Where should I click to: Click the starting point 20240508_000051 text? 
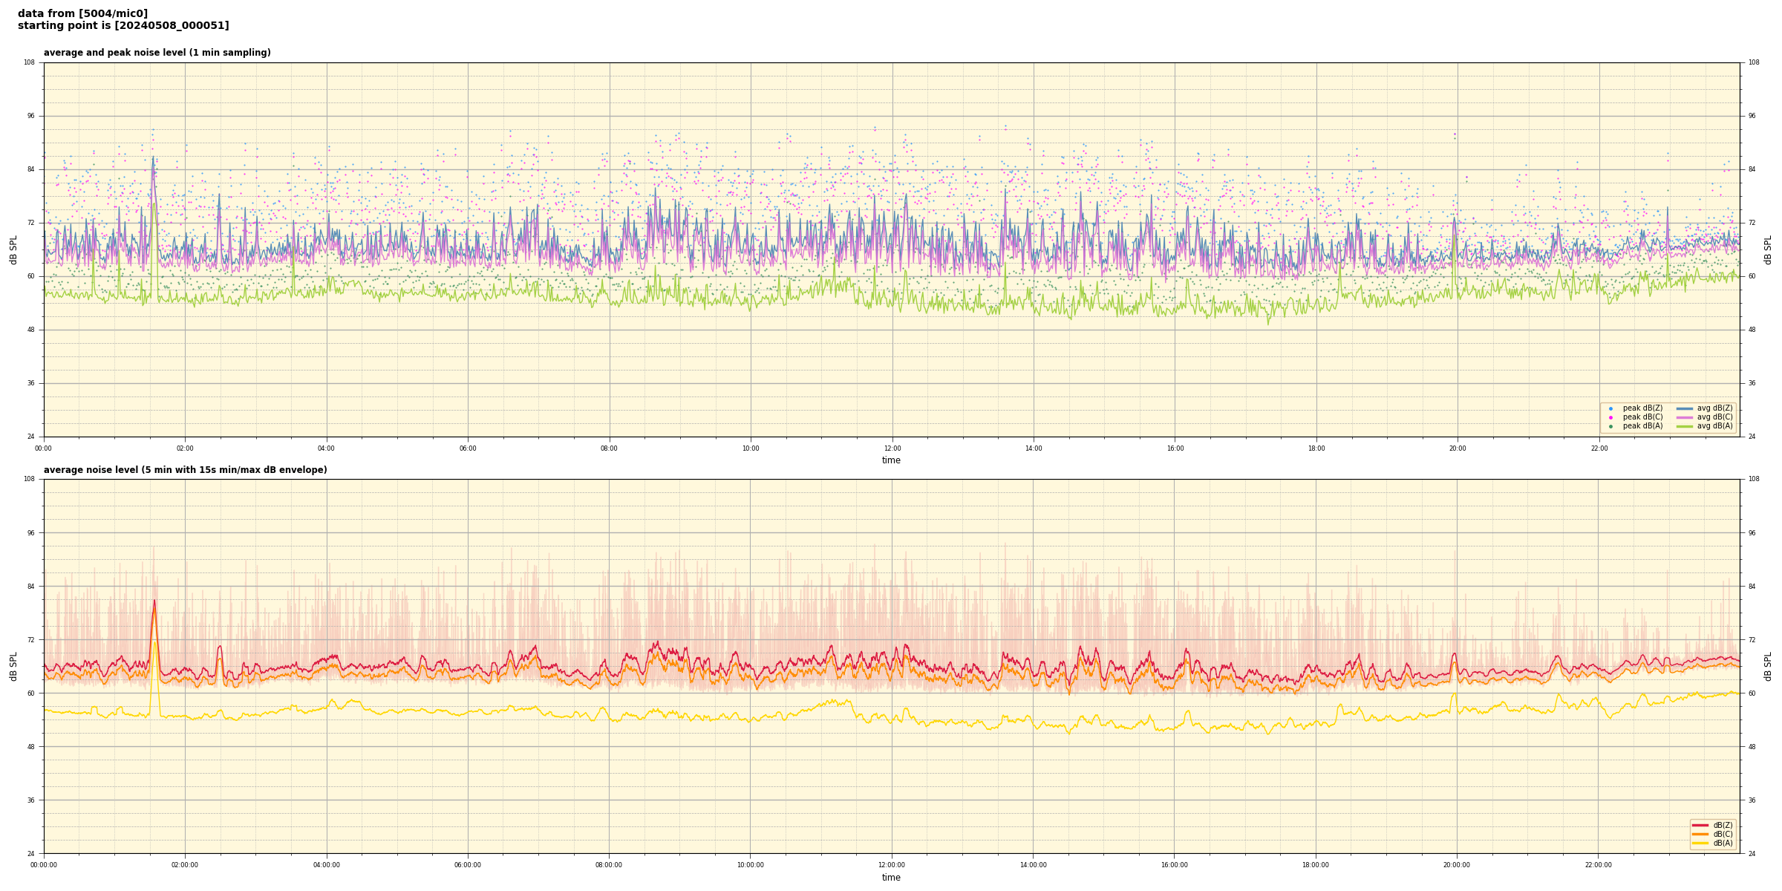tap(123, 26)
